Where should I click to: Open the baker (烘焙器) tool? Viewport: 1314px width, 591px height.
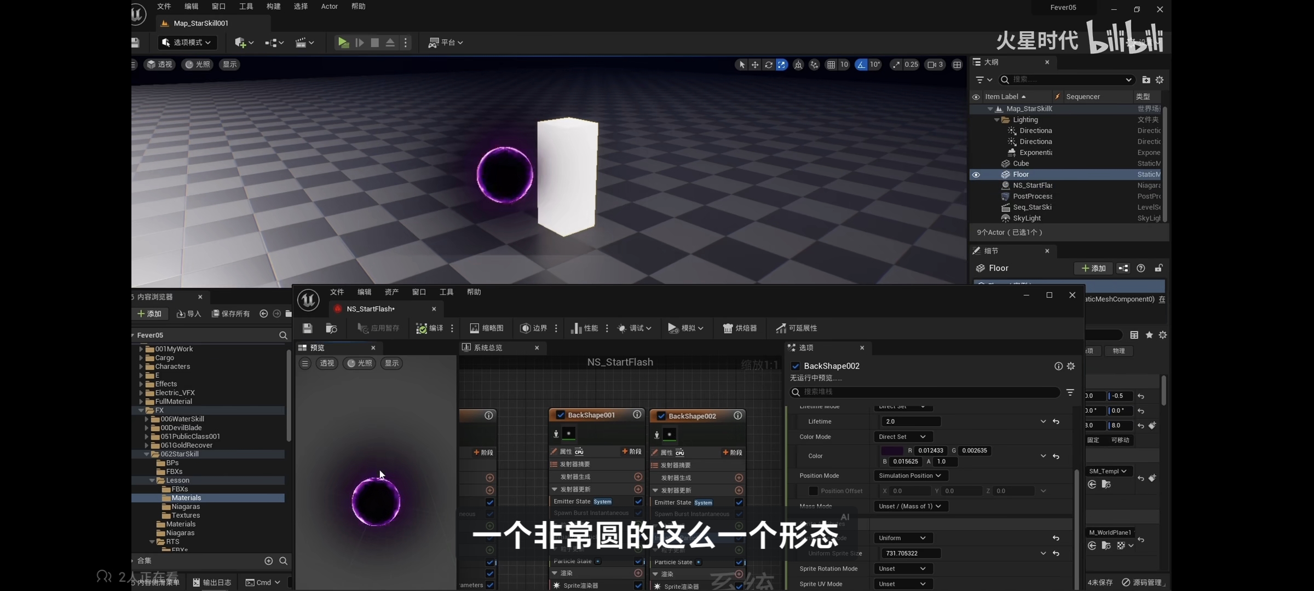click(740, 328)
